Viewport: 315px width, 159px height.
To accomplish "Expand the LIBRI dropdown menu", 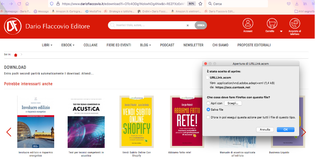I will point(47,45).
